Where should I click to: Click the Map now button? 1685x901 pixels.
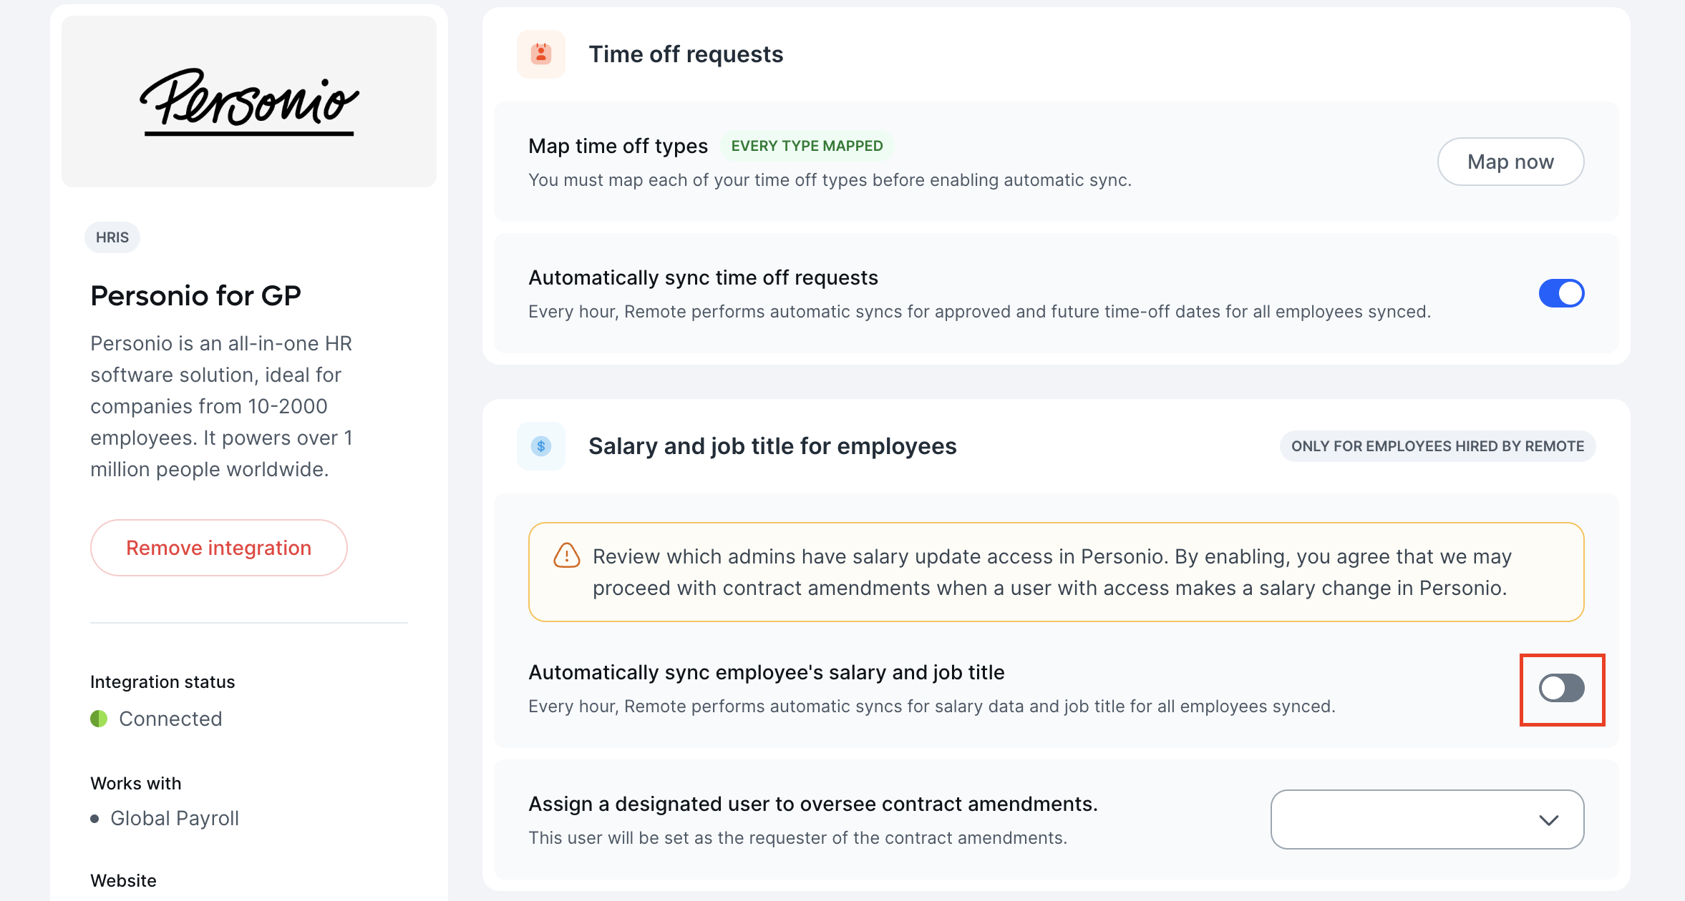pyautogui.click(x=1510, y=162)
